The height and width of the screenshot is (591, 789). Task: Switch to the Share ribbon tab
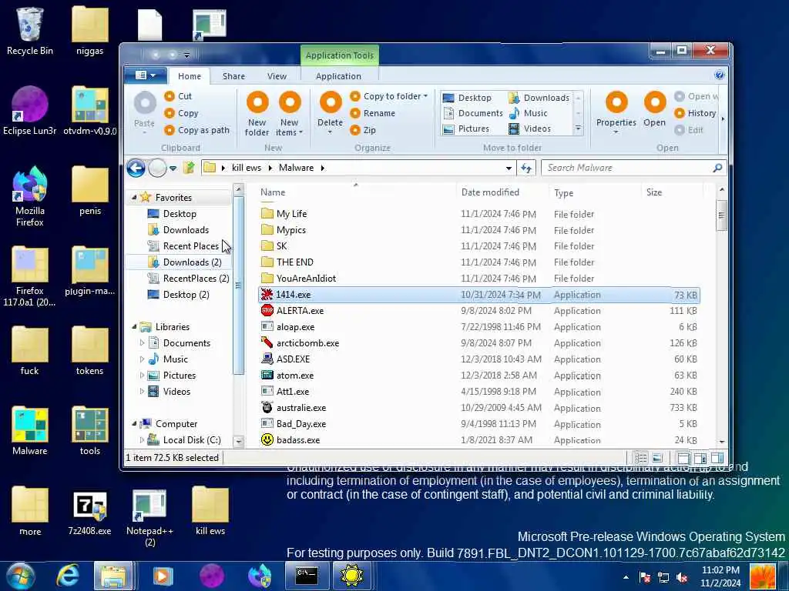233,76
